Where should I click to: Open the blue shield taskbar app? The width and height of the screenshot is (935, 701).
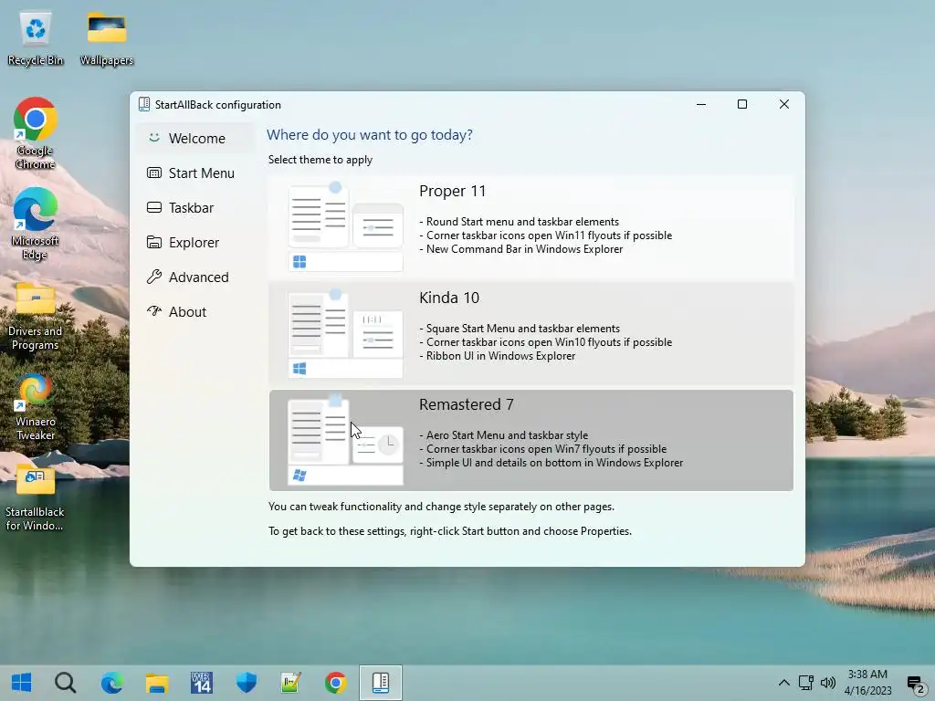click(x=247, y=683)
